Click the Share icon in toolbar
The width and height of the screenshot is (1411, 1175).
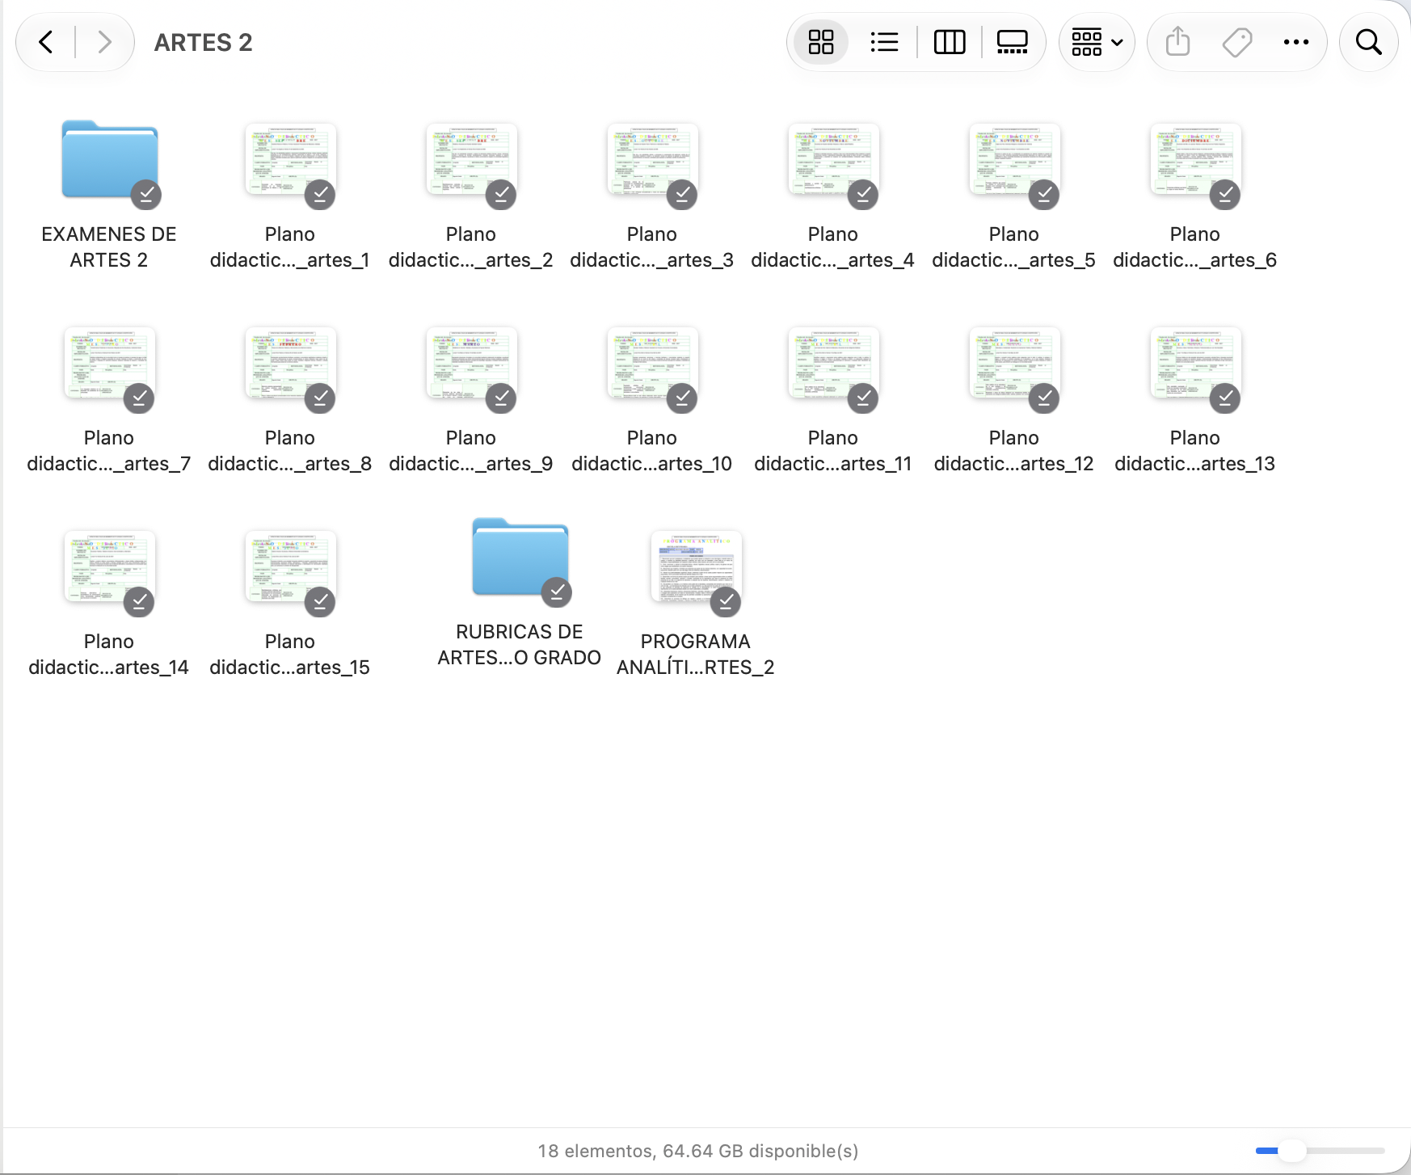click(1178, 42)
